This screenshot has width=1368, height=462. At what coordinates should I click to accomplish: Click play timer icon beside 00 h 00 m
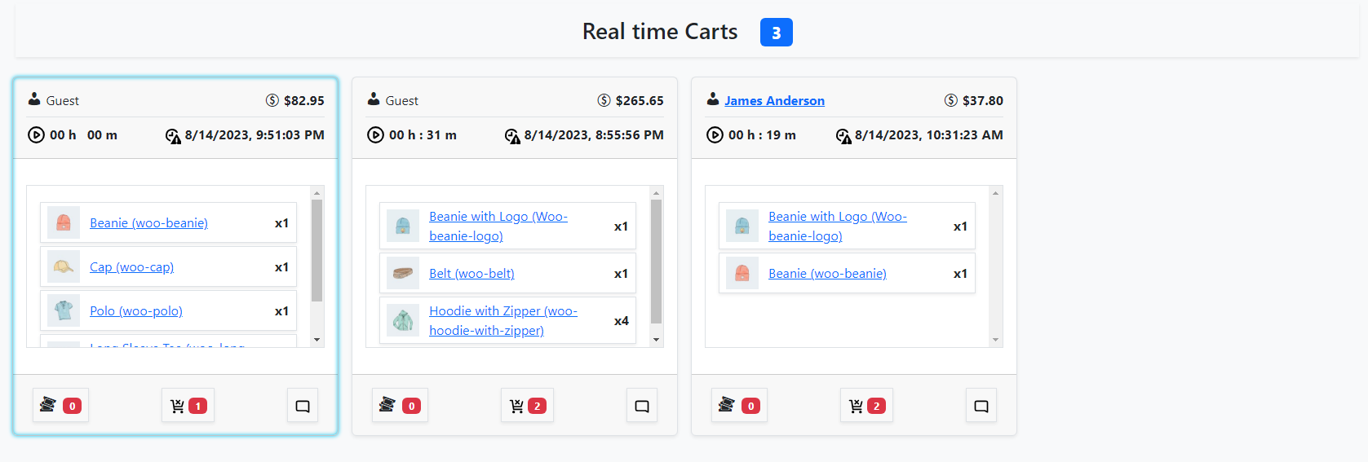click(x=36, y=135)
